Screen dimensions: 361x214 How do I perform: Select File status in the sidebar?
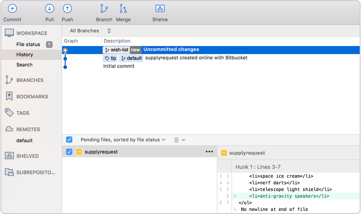[x=28, y=44]
